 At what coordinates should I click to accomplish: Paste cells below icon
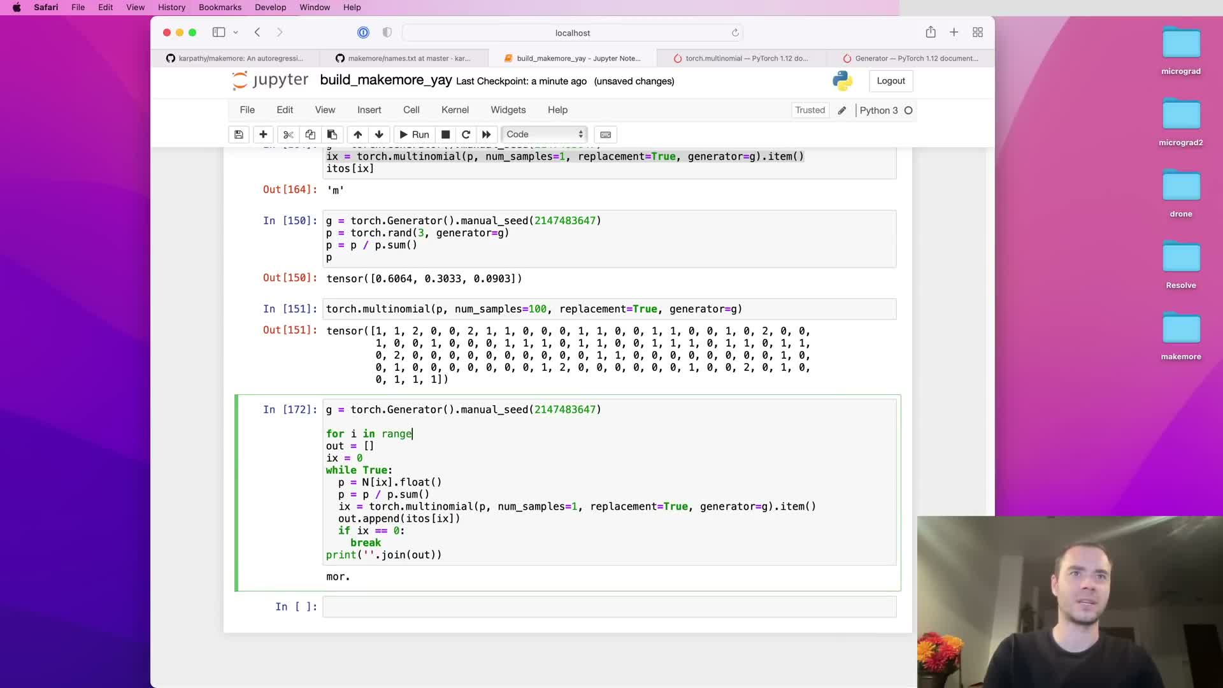[x=332, y=134]
